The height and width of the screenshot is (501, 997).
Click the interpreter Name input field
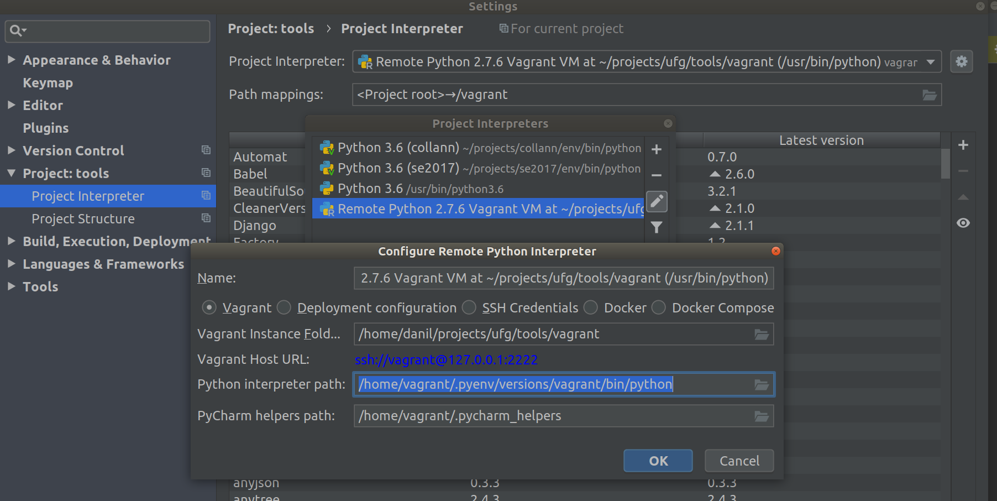pos(564,278)
